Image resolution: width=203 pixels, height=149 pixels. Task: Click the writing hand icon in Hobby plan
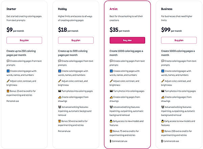60,97
